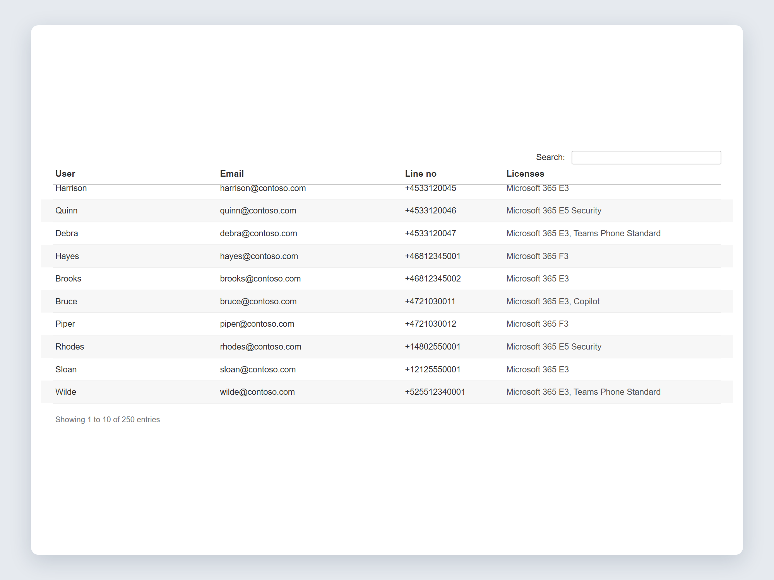Image resolution: width=774 pixels, height=580 pixels.
Task: Click the debra@contoso.com email cell
Action: [259, 234]
